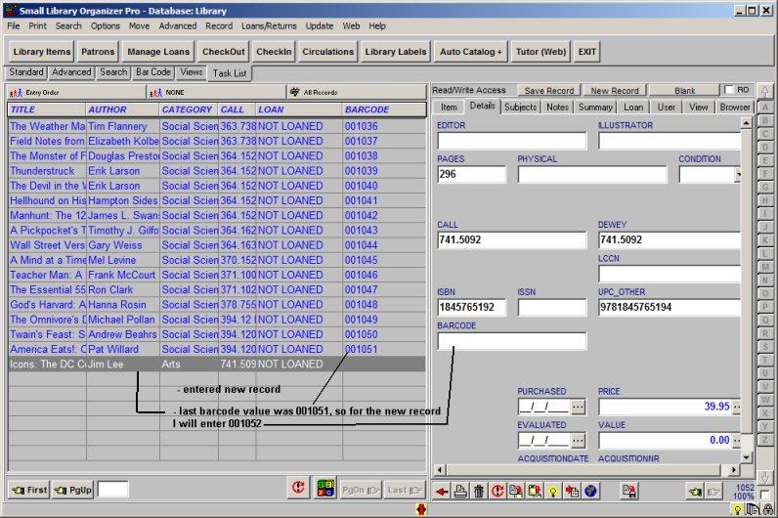778x518 pixels.
Task: Click the pointing-left hand previous record icon
Action: (695, 492)
